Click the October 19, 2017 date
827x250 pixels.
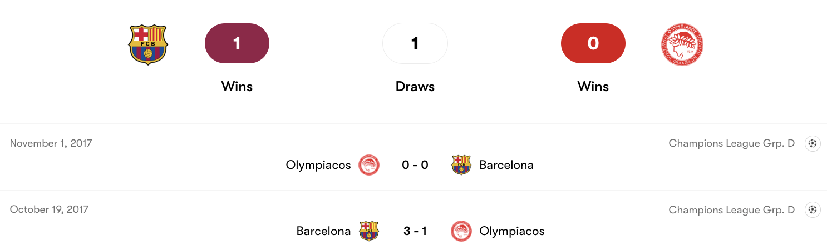click(49, 209)
